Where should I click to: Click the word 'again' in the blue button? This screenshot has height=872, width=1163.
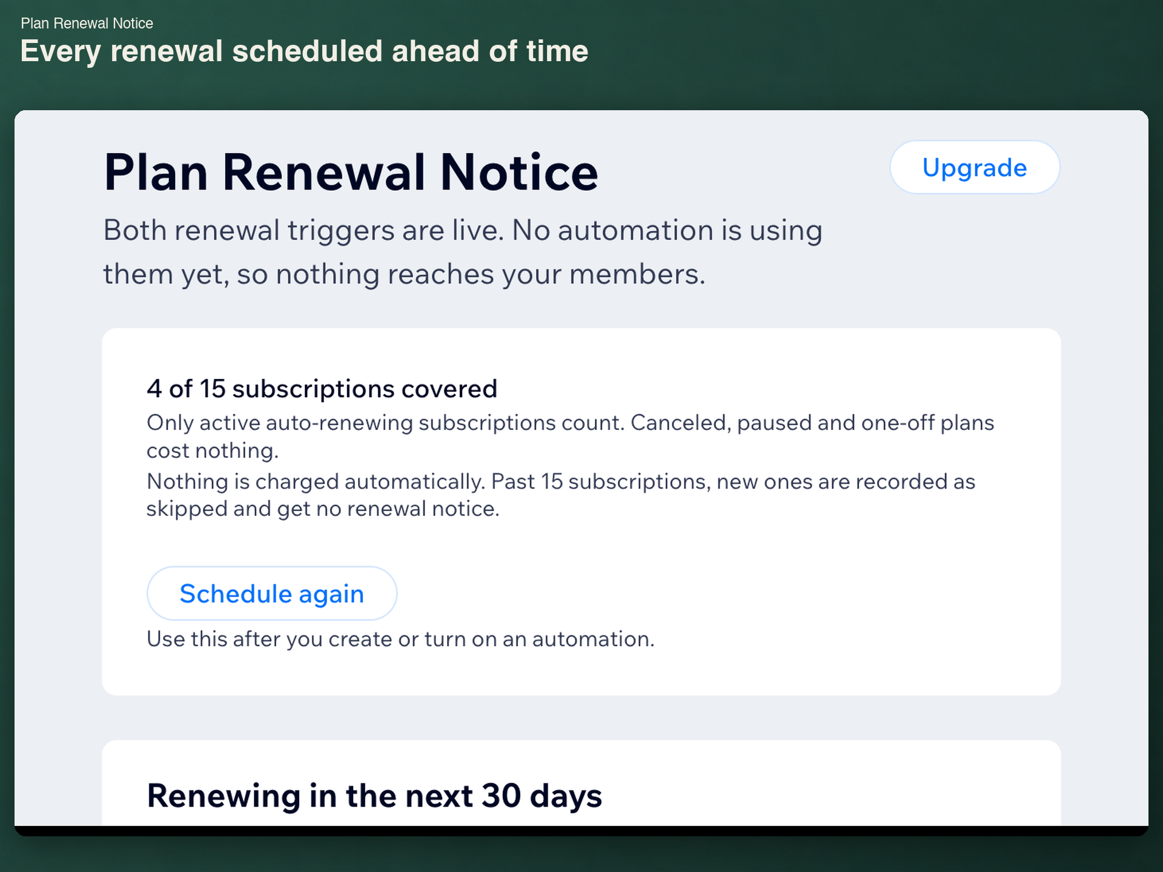pos(331,595)
